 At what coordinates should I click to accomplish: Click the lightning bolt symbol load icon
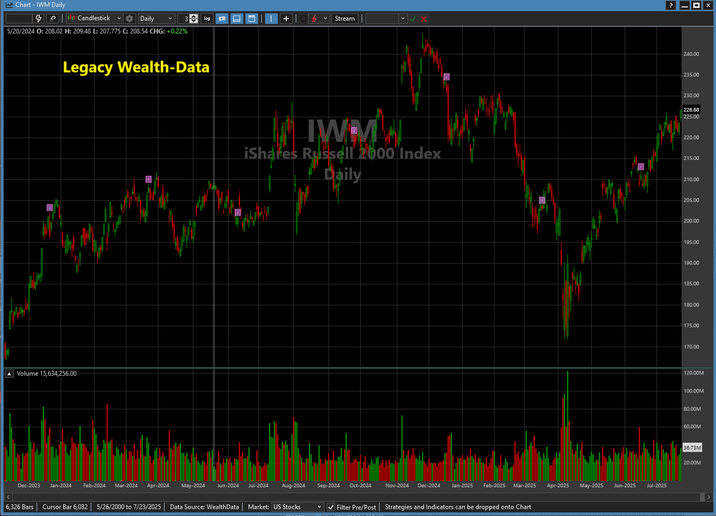[x=39, y=19]
